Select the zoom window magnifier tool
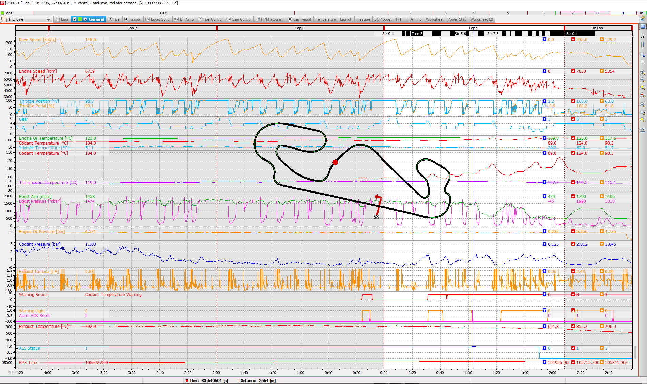This screenshot has width=647, height=384. 643,54
